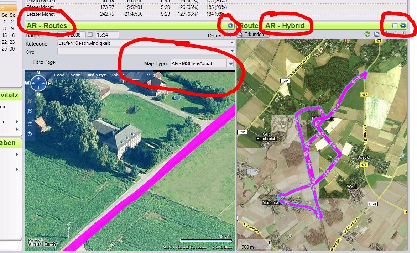Zoom out on the Virtual Earth bird's eye map
The image size is (417, 253).
point(30,111)
